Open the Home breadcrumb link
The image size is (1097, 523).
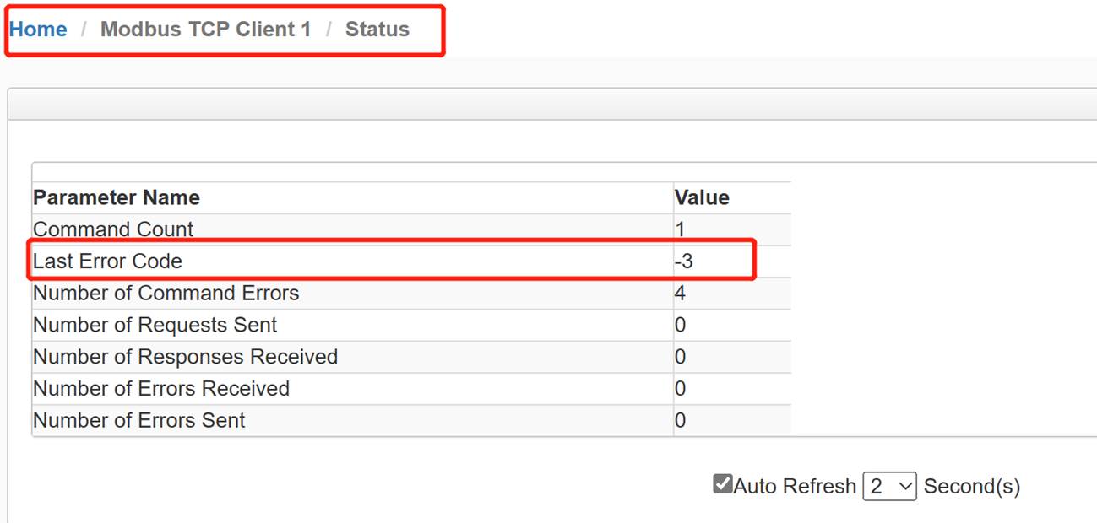point(38,30)
